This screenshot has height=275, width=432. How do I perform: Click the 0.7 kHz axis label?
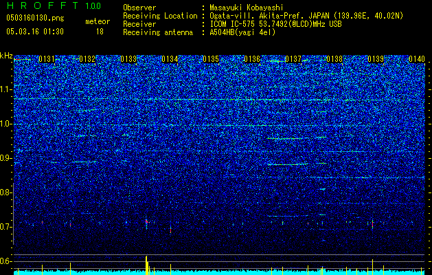[6, 227]
